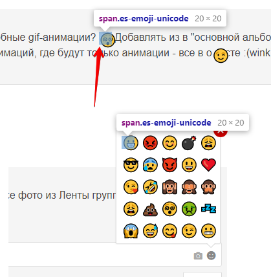Choose the see-no-evil monkey emoji
The image size is (271, 277).
189,187
